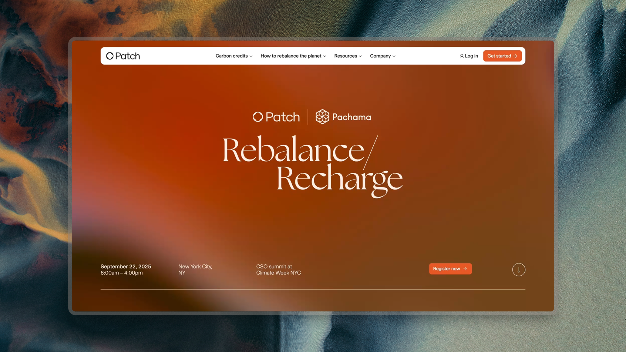Click the arrow icon in Get started
626x352 pixels.
coord(515,56)
